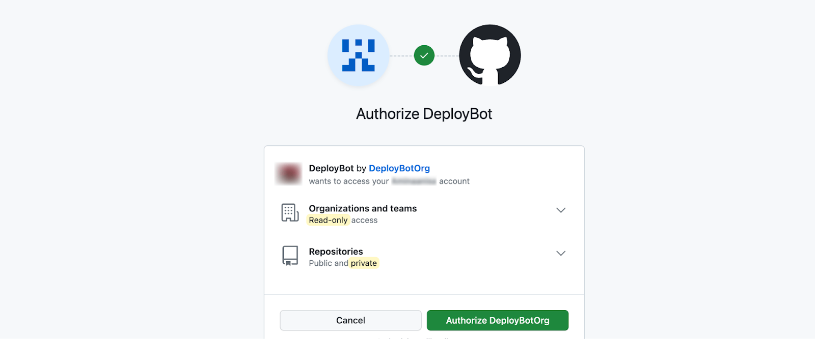The height and width of the screenshot is (339, 815).
Task: Click the Authorize DeployBot heading
Action: pos(424,114)
